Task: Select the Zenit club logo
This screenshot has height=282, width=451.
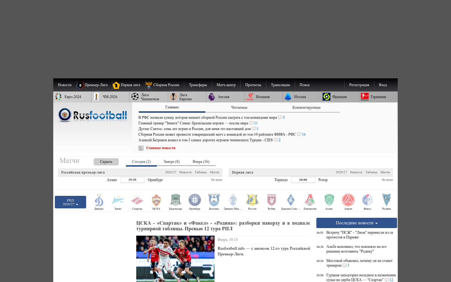Action: (x=118, y=200)
